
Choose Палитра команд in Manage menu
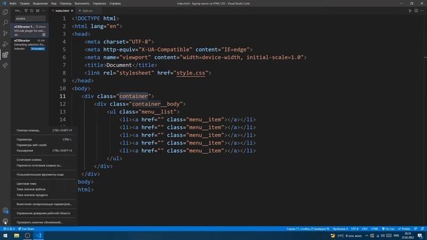pos(44,131)
